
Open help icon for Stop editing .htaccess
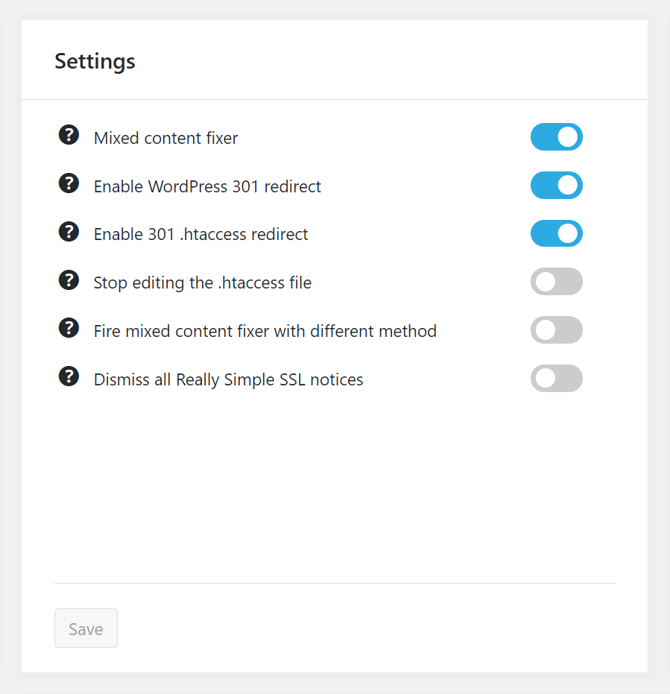coord(69,280)
